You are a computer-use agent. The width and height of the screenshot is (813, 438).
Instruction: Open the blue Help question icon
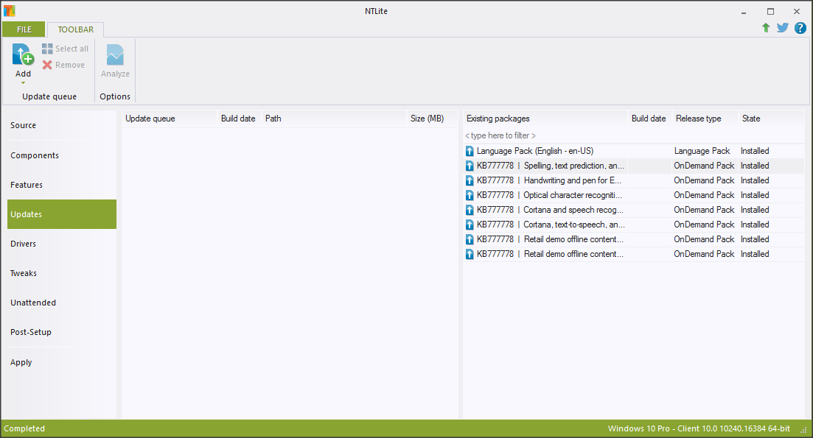800,28
